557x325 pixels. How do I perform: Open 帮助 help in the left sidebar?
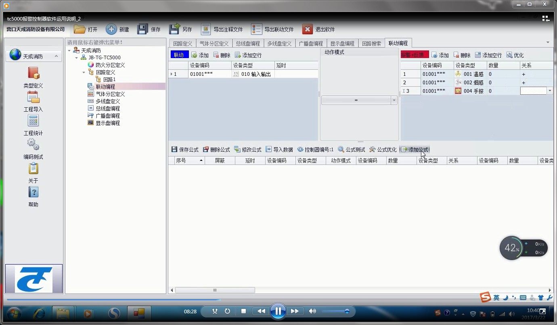(x=33, y=197)
